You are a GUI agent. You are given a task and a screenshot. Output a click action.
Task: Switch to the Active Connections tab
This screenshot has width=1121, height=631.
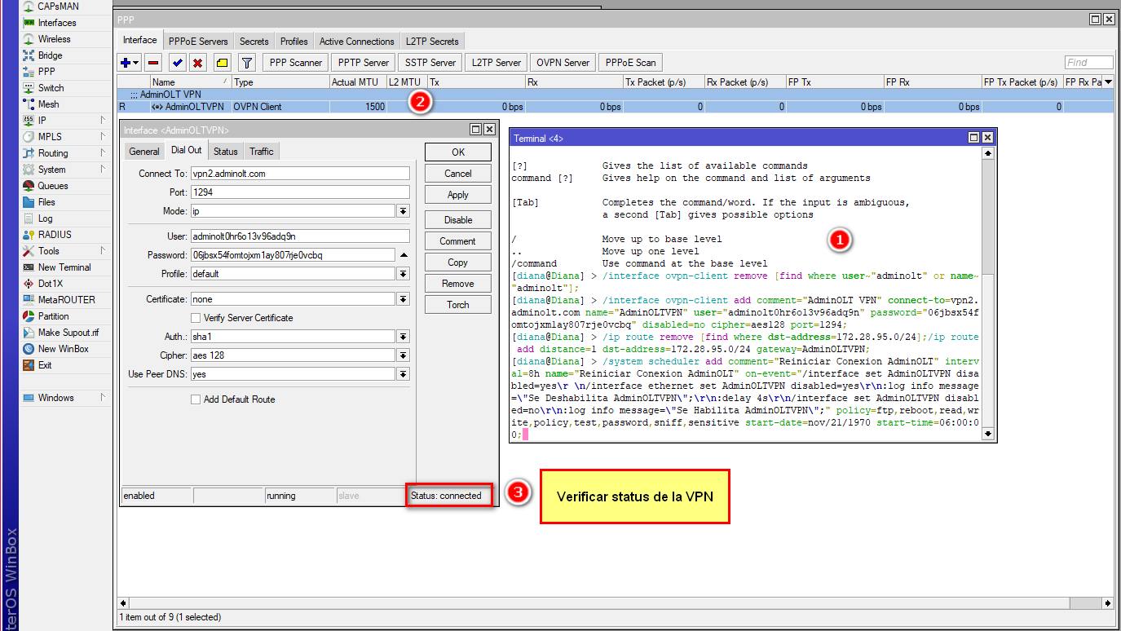356,42
